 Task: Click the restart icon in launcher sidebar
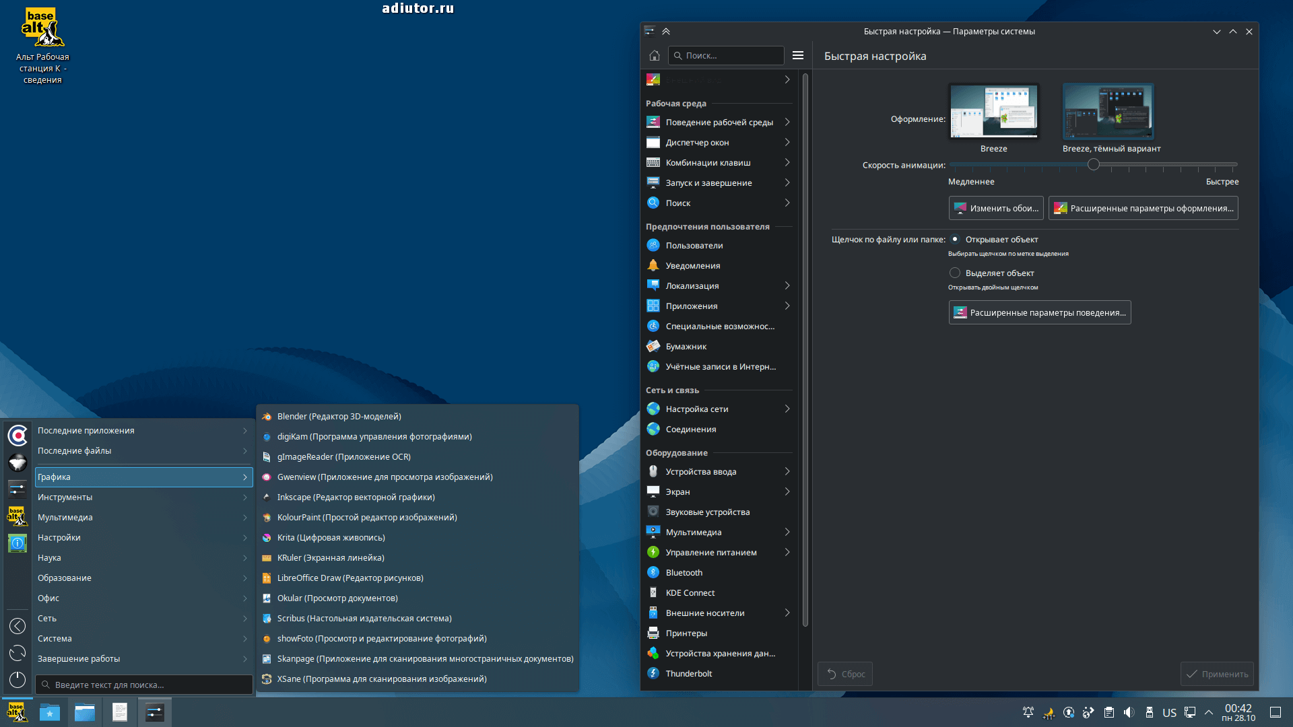coord(18,653)
